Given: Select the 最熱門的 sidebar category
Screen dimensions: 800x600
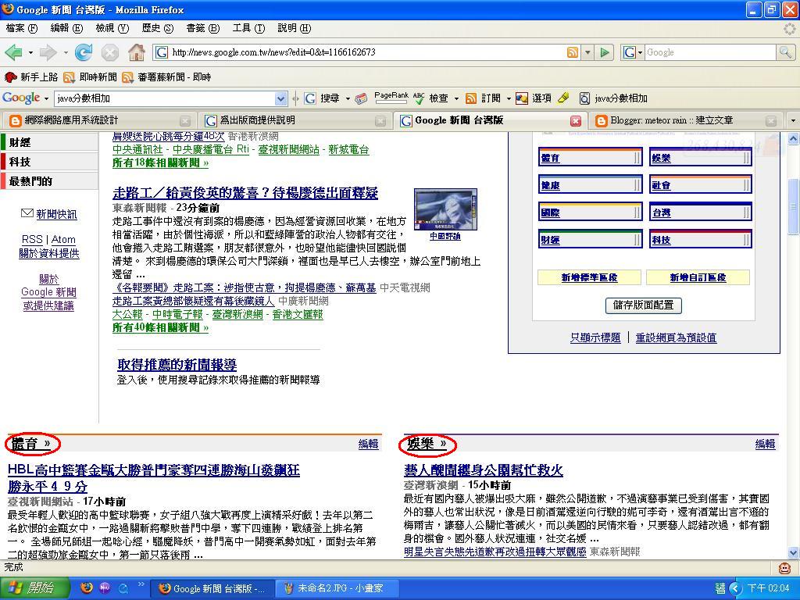Looking at the screenshot, I should tap(49, 181).
